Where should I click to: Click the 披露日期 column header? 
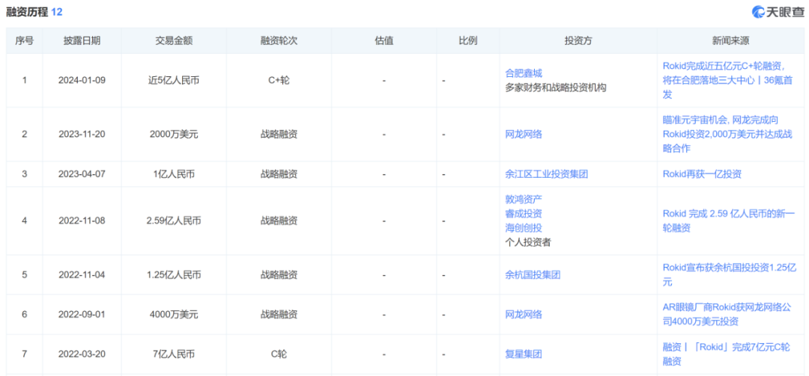82,40
